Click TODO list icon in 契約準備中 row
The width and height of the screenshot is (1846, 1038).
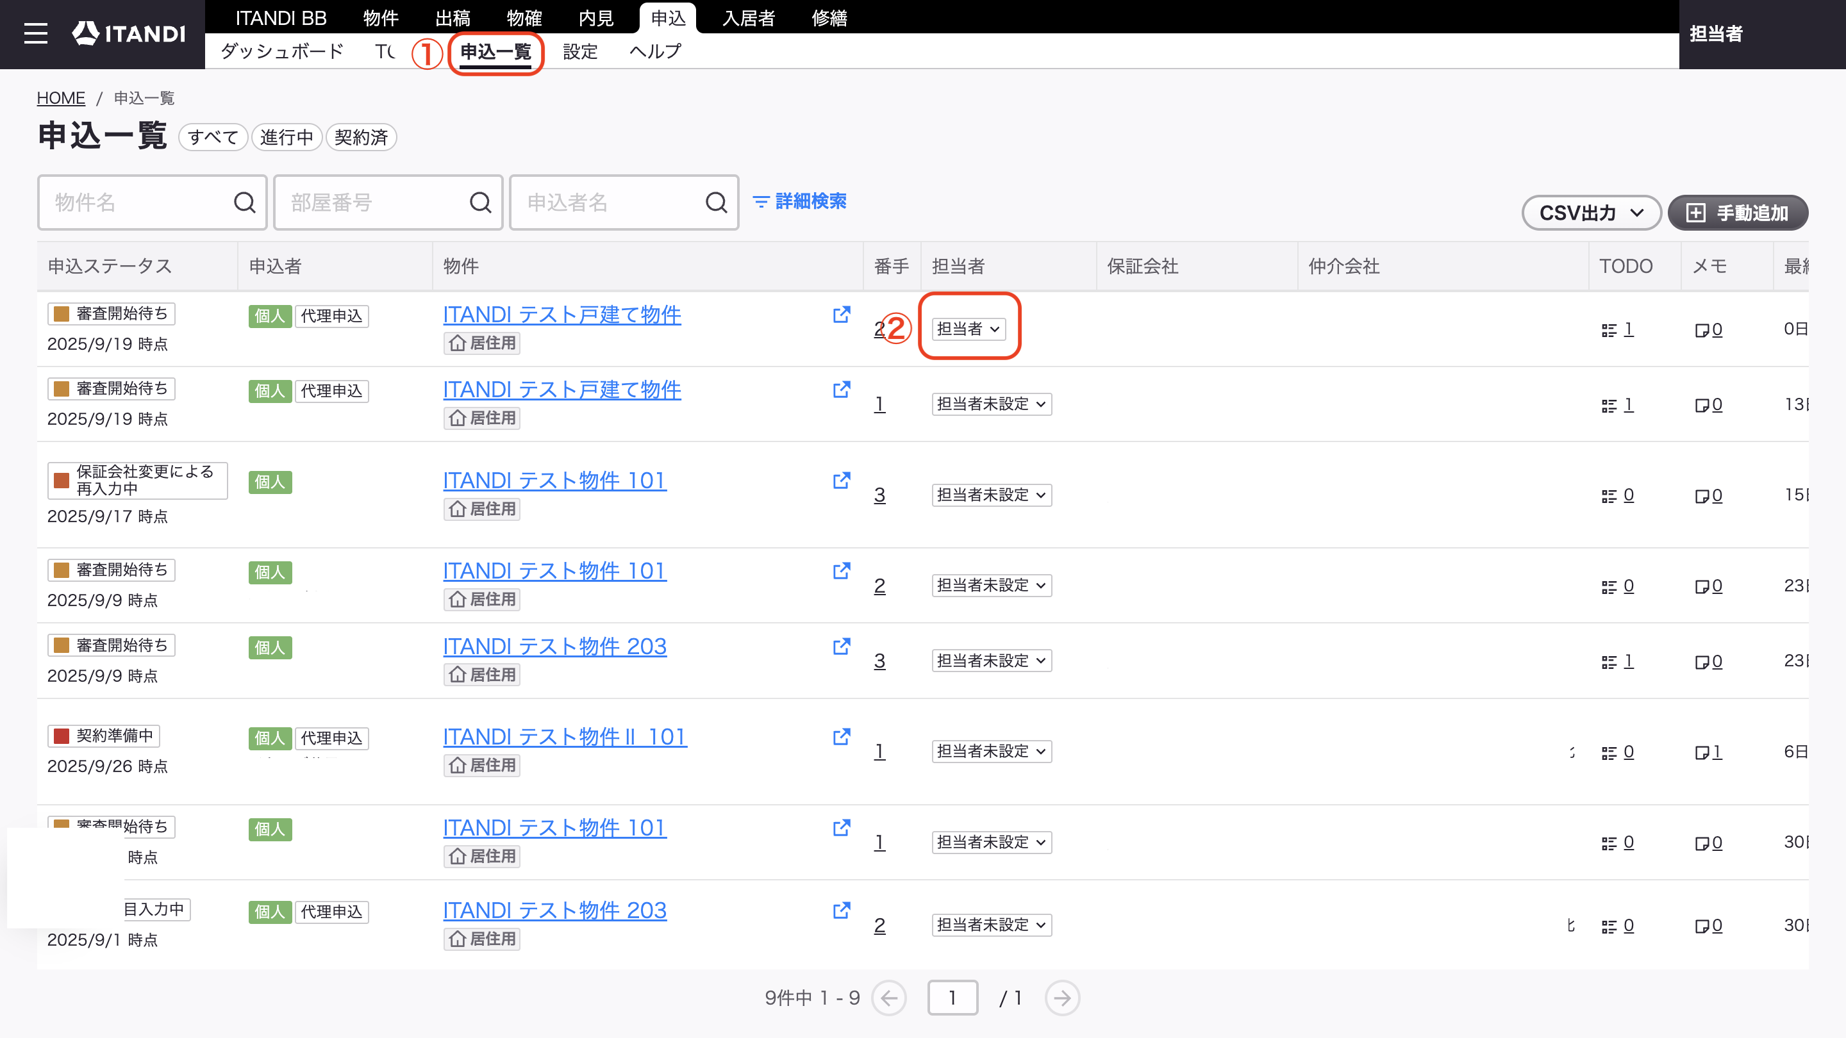click(1609, 753)
